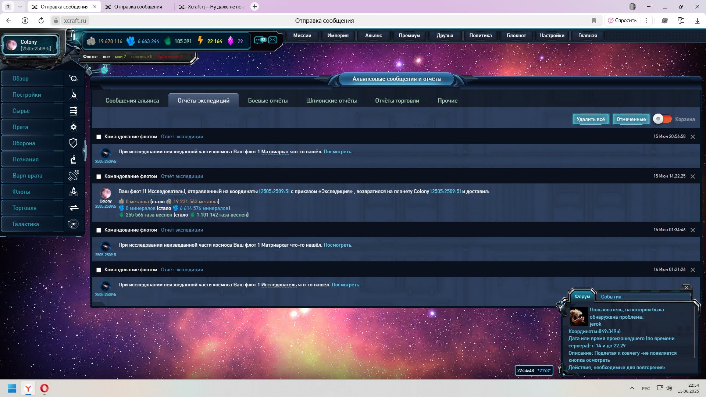Toggle the Корзина switch

662,119
